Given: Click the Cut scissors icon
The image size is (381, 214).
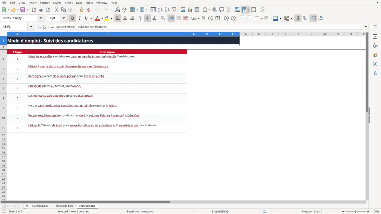Looking at the screenshot, I should (x=57, y=10).
